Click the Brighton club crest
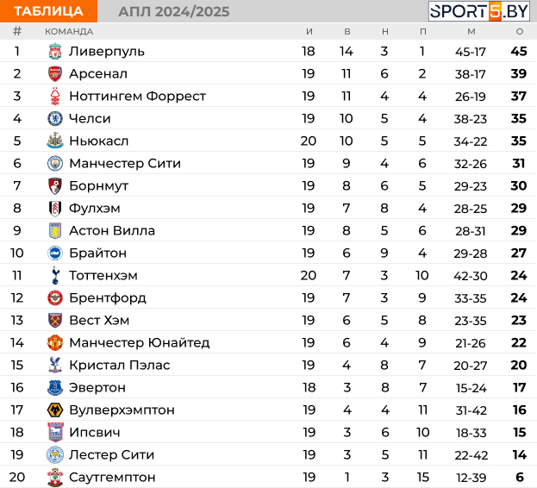 tap(55, 253)
